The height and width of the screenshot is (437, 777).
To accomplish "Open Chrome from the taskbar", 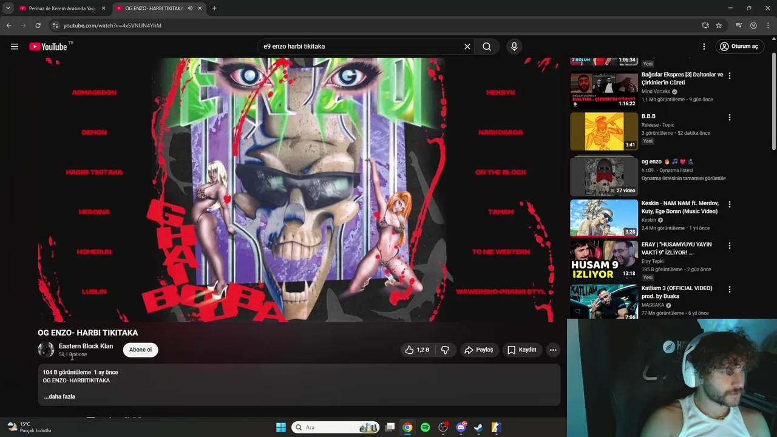I will coord(408,427).
